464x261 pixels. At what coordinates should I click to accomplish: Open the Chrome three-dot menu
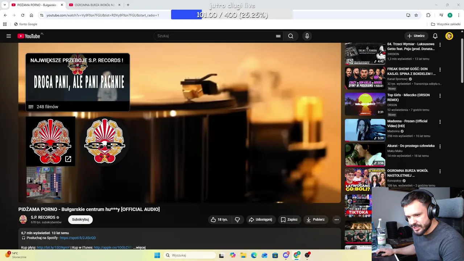pyautogui.click(x=459, y=15)
